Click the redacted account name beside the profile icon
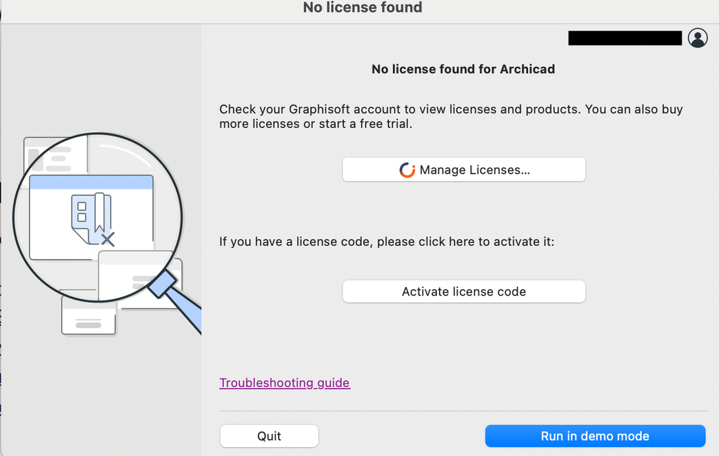The image size is (719, 456). 625,39
